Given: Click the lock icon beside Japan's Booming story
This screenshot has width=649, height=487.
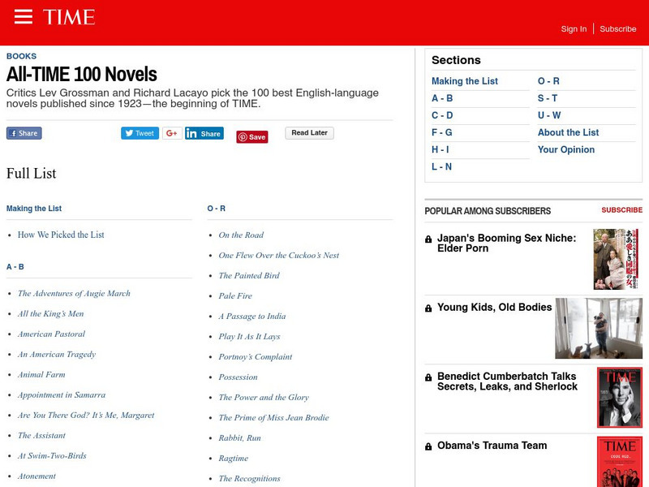Looking at the screenshot, I should 428,239.
